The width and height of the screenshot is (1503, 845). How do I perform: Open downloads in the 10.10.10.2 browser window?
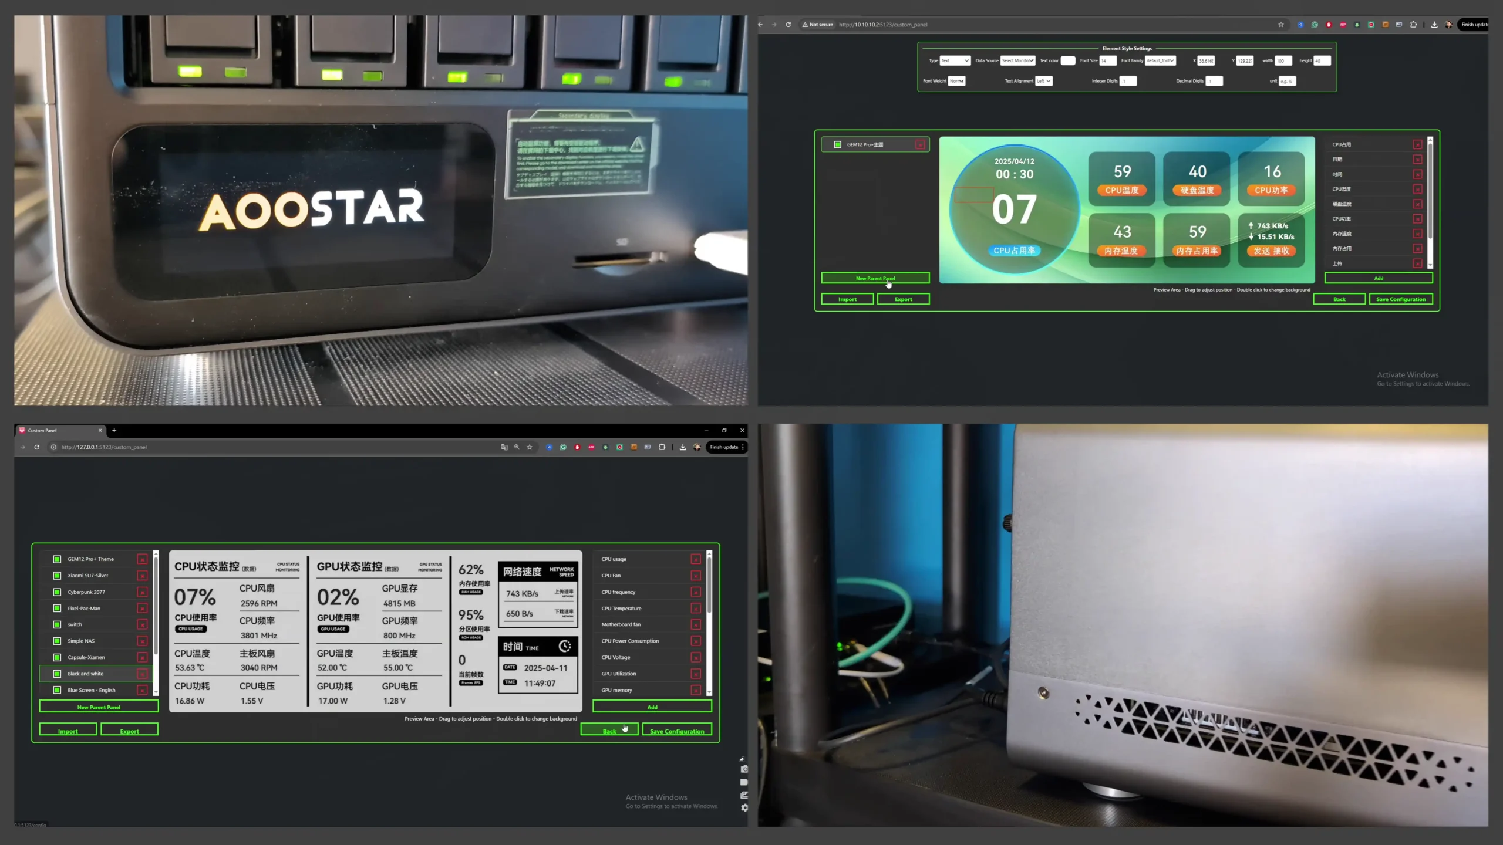pos(1434,25)
